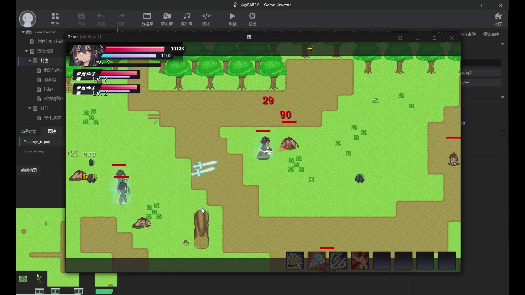Select the Room_A.png tileset
525x295 pixels.
pyautogui.click(x=34, y=151)
